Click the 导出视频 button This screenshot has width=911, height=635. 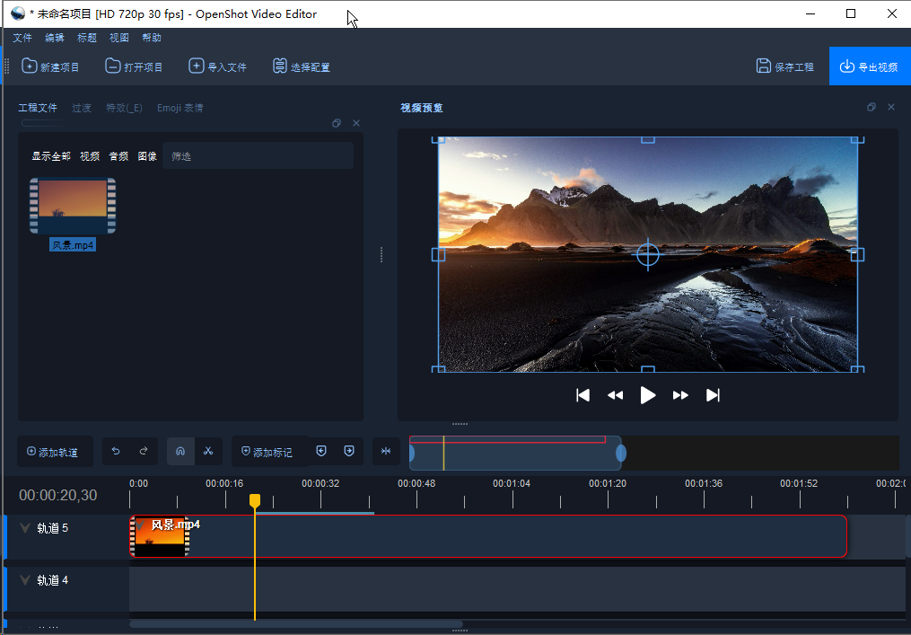click(x=869, y=66)
